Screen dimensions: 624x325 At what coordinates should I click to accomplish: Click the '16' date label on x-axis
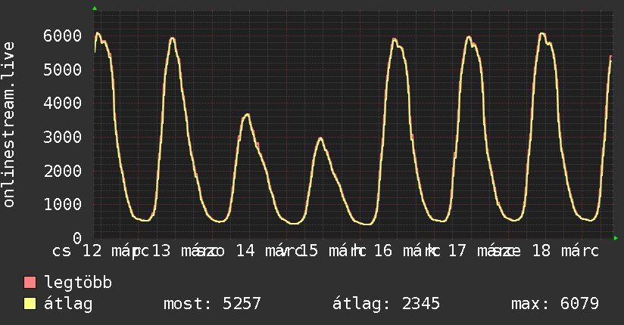click(383, 251)
